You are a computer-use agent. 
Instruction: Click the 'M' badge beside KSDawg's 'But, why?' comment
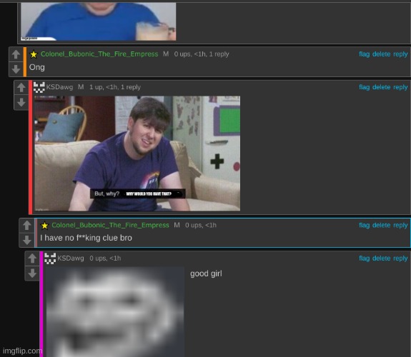point(81,87)
